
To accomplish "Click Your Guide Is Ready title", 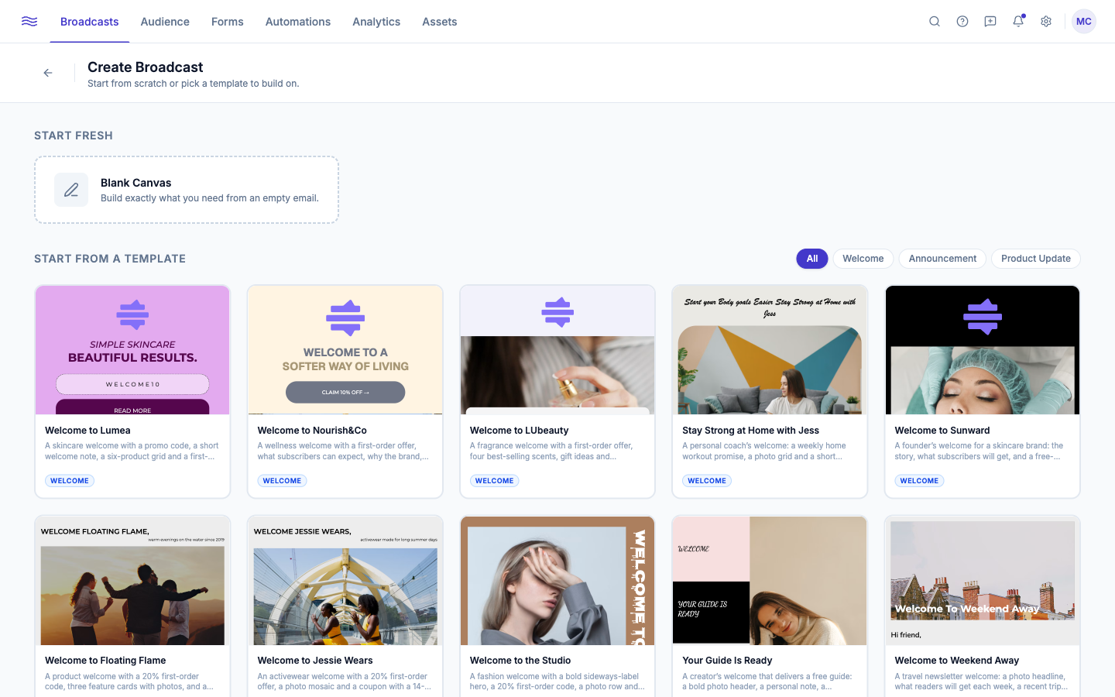I will point(727,661).
